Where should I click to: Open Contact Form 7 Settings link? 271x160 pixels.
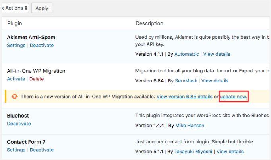click(x=16, y=150)
